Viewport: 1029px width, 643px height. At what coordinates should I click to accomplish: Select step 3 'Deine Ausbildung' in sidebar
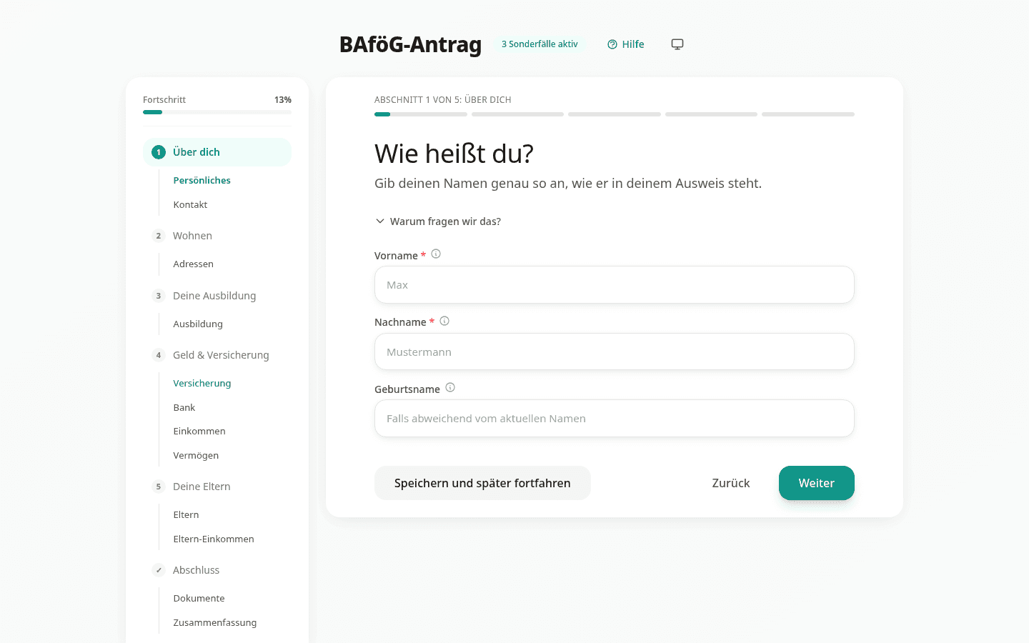(217, 296)
